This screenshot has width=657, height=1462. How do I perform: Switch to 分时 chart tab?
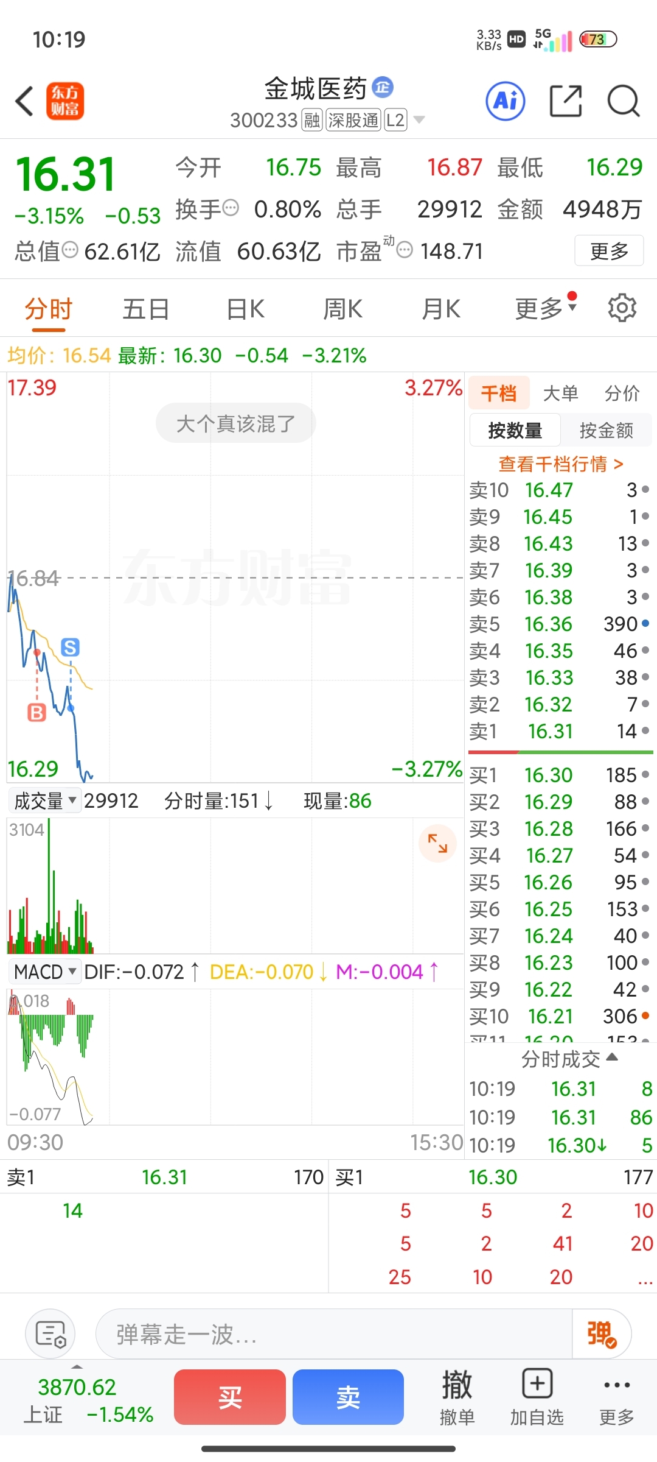(x=49, y=309)
